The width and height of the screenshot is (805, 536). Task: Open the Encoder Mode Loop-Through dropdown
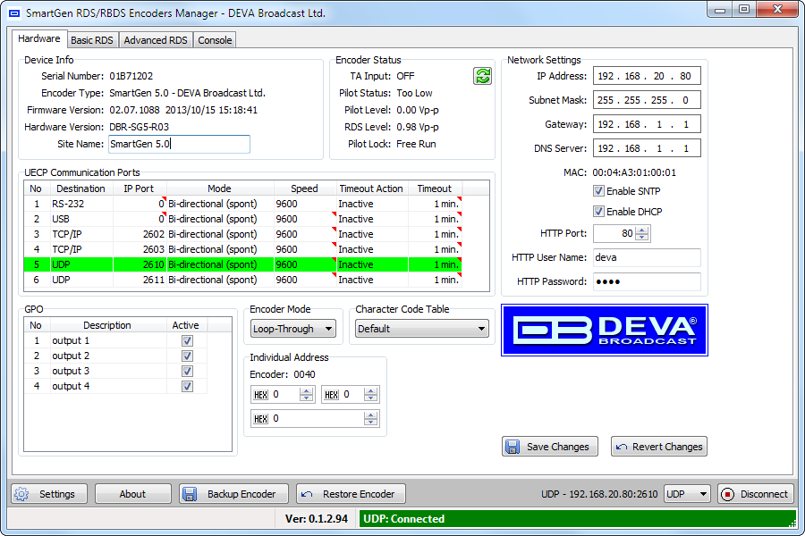click(x=292, y=329)
